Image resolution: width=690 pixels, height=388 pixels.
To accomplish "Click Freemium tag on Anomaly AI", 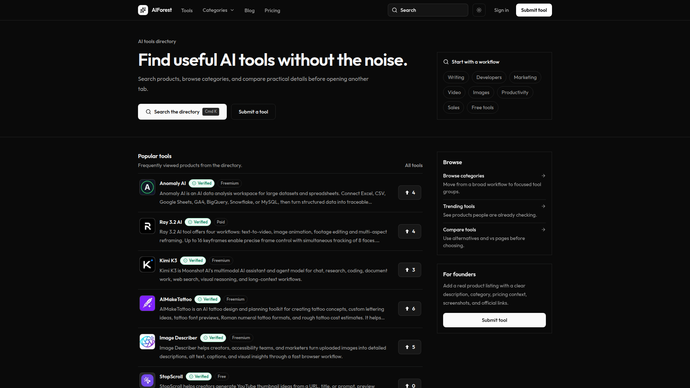I will click(x=230, y=183).
